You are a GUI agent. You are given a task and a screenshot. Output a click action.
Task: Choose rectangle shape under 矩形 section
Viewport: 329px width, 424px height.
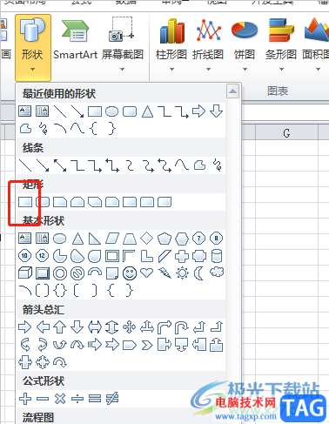tap(25, 202)
